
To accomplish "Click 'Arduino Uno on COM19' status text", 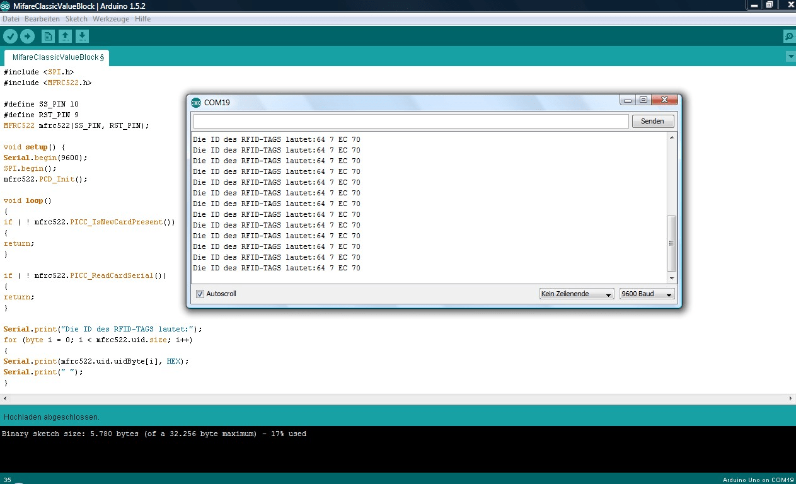I will click(758, 480).
